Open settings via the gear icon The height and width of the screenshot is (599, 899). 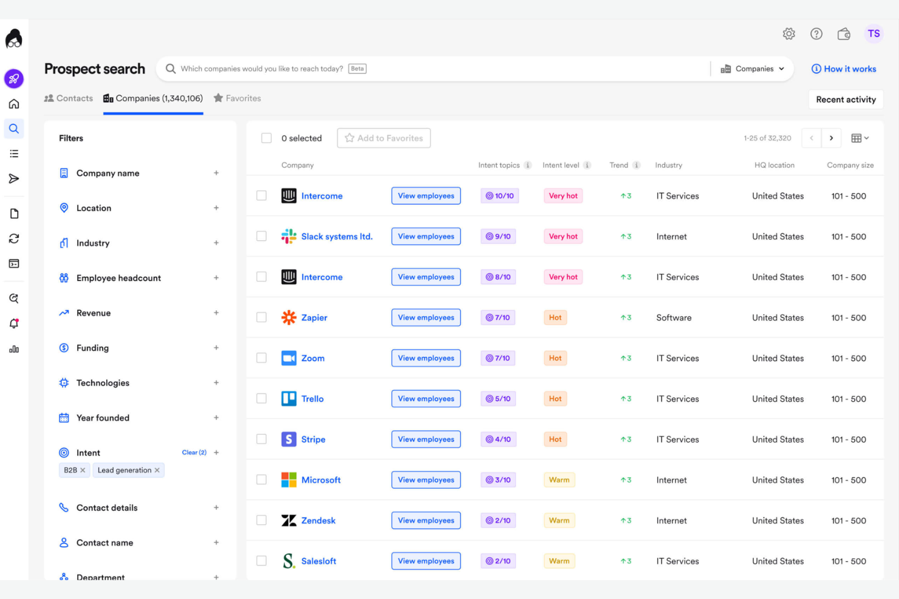(x=788, y=33)
